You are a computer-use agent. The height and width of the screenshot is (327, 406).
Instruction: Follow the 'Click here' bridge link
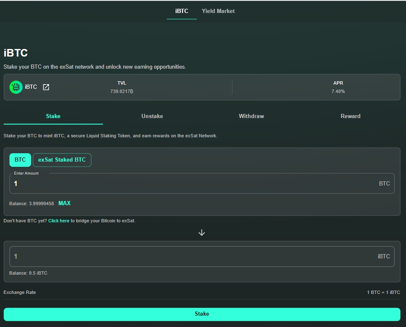59,221
